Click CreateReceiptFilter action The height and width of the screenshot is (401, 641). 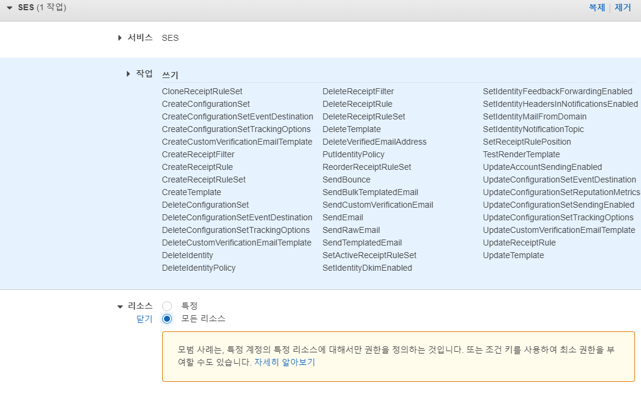pos(198,155)
